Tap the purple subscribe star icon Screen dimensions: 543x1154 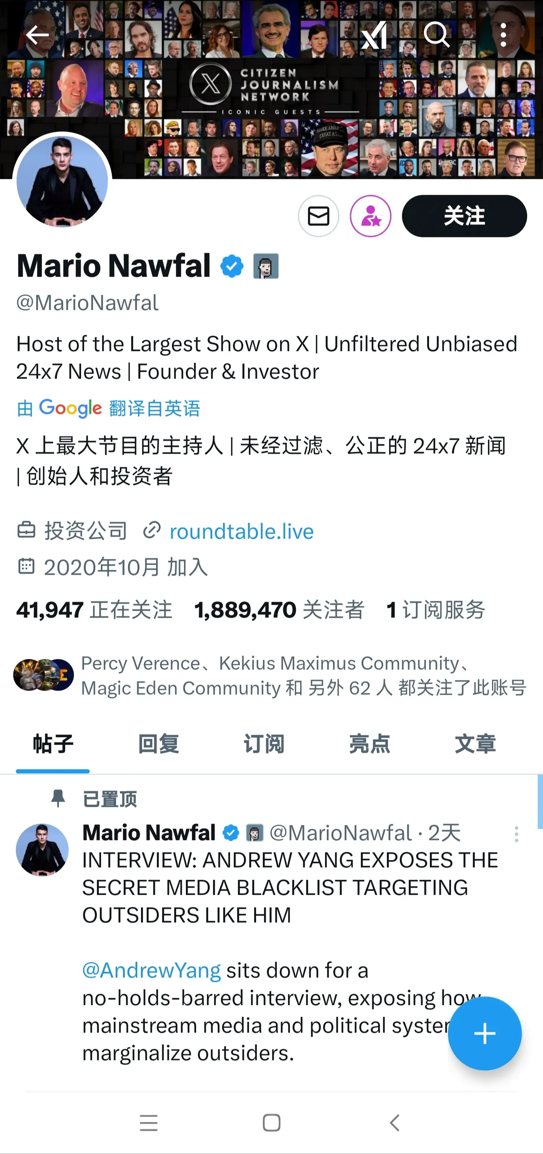click(x=370, y=216)
